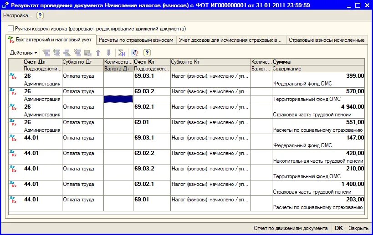Click the sigma totals icon
Screen dimensions: 373x235
click(x=122, y=53)
